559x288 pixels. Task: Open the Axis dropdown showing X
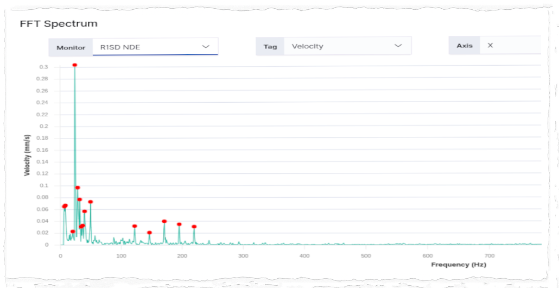[510, 45]
